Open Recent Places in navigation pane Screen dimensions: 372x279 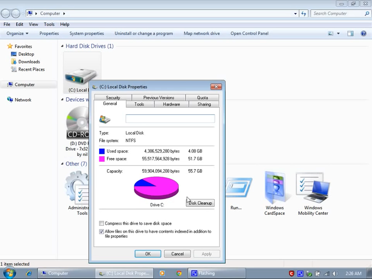31,69
